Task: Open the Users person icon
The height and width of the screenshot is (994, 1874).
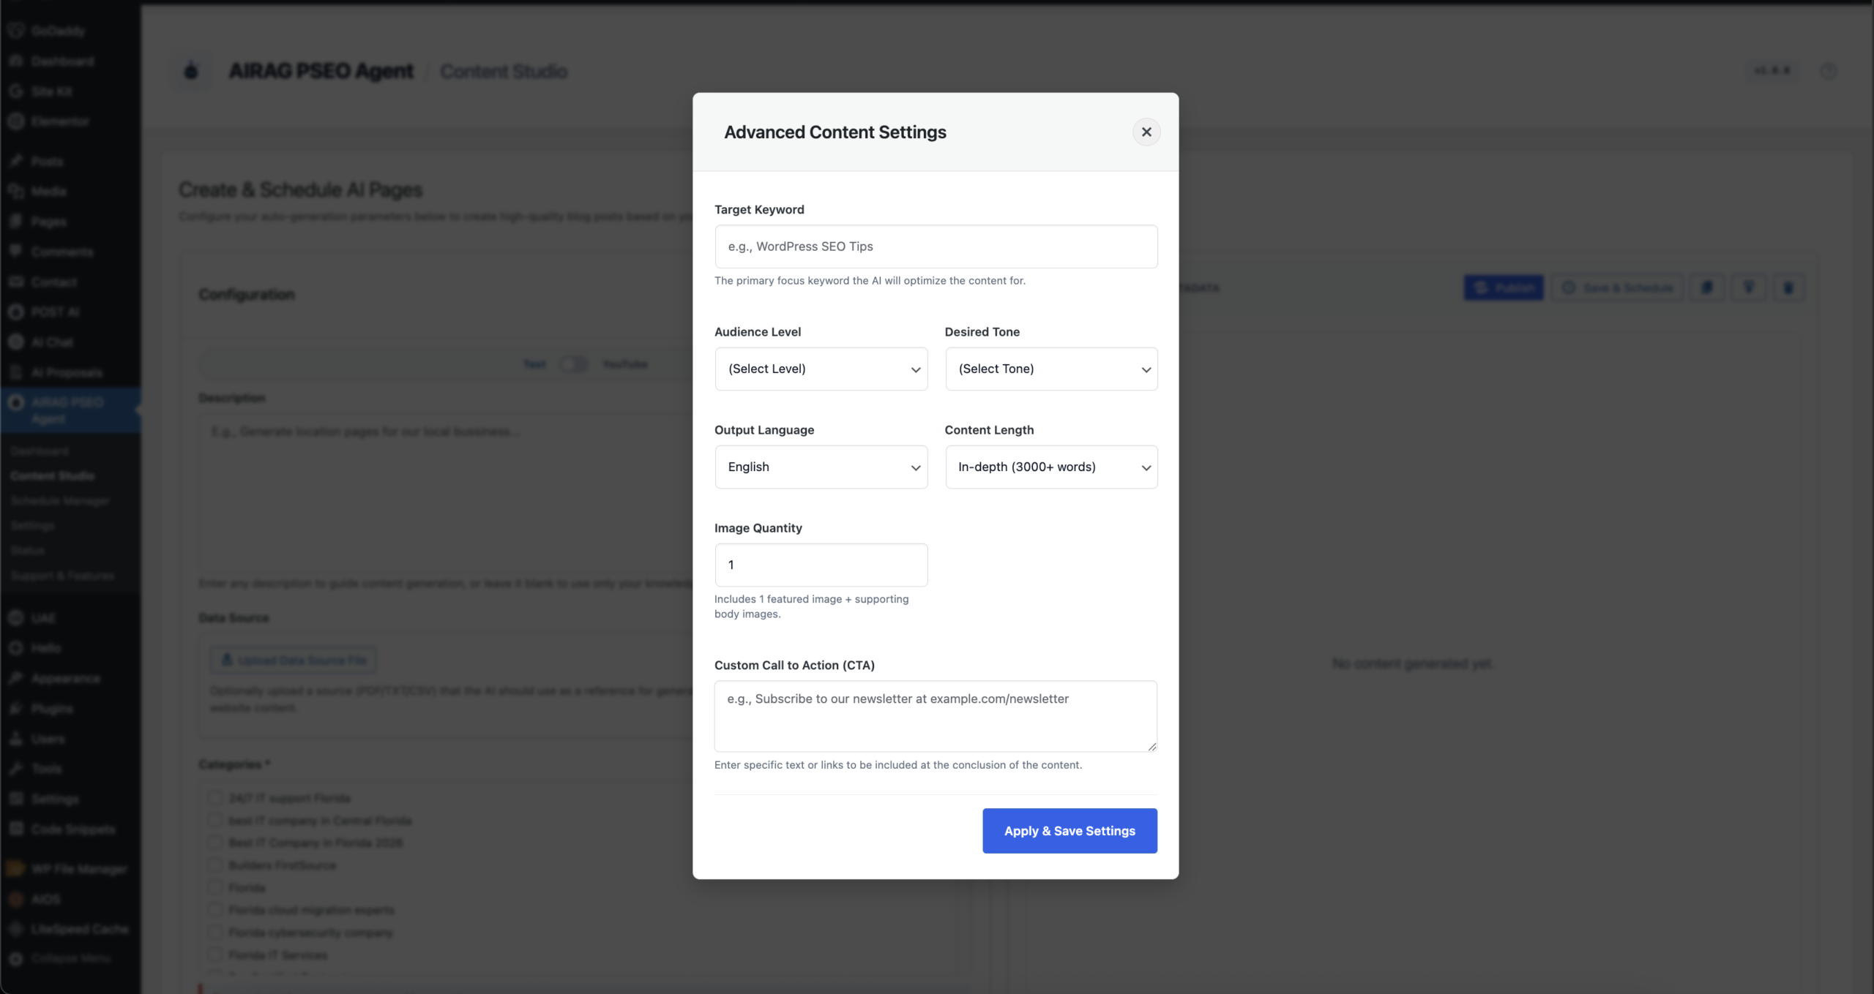Action: 15,739
